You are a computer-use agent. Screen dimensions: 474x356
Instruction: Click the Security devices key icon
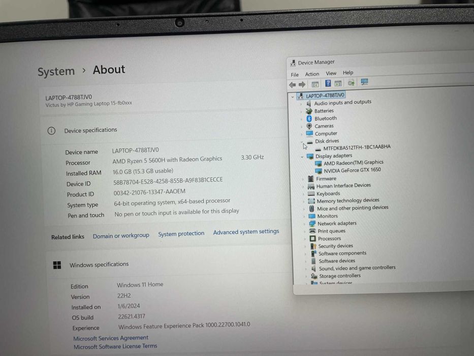pos(313,246)
